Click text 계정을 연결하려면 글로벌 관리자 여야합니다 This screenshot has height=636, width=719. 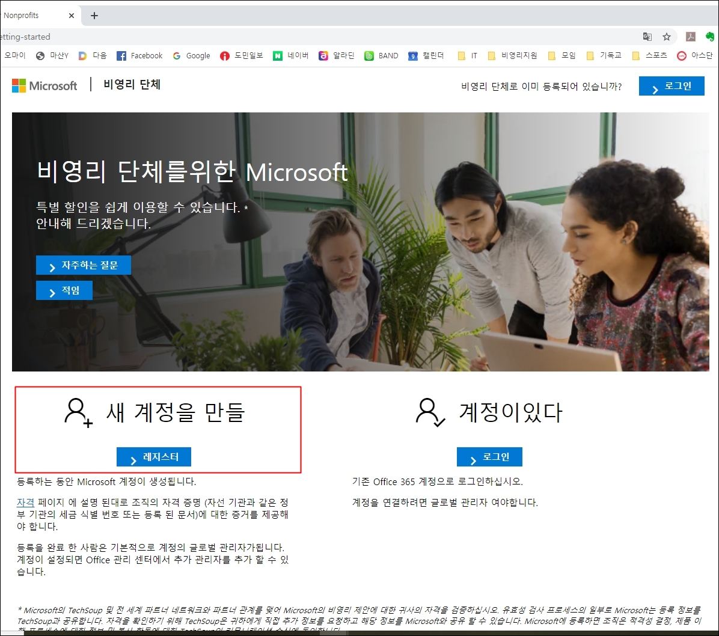pyautogui.click(x=445, y=503)
